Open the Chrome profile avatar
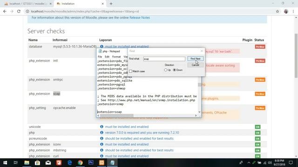The height and width of the screenshot is (167, 298). pyautogui.click(x=286, y=11)
